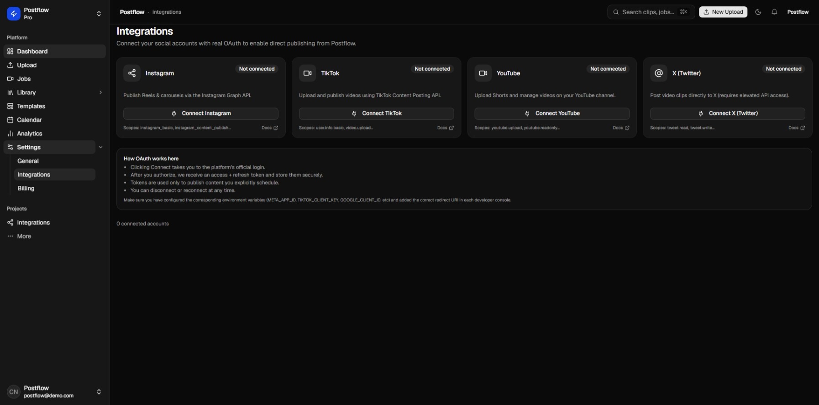Open Jobs in sidebar
This screenshot has height=405, width=819.
point(54,79)
